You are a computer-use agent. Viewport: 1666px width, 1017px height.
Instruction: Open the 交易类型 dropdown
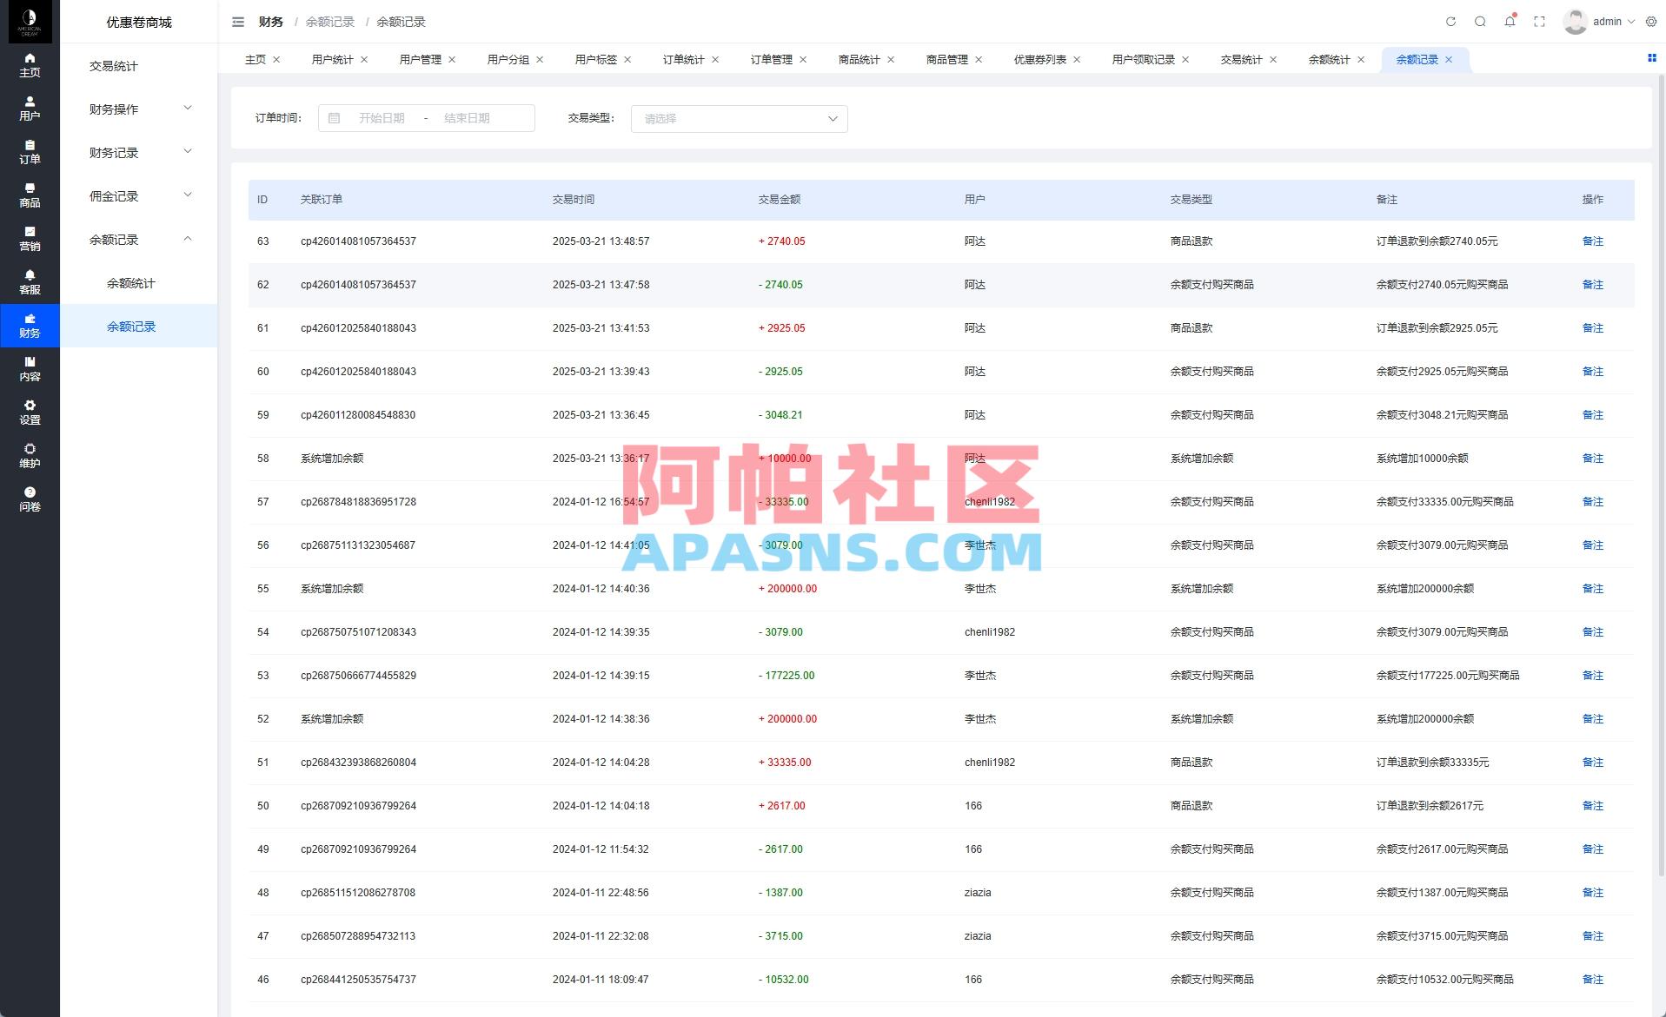(738, 118)
